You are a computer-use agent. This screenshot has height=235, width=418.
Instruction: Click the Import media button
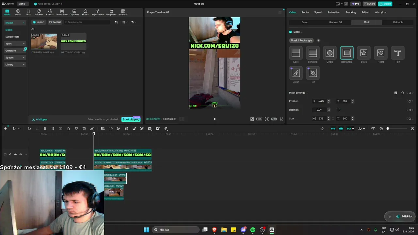[39, 22]
